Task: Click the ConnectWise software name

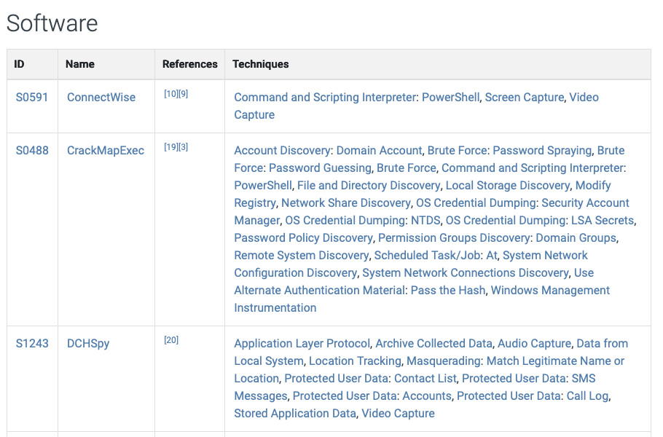Action: [x=101, y=97]
